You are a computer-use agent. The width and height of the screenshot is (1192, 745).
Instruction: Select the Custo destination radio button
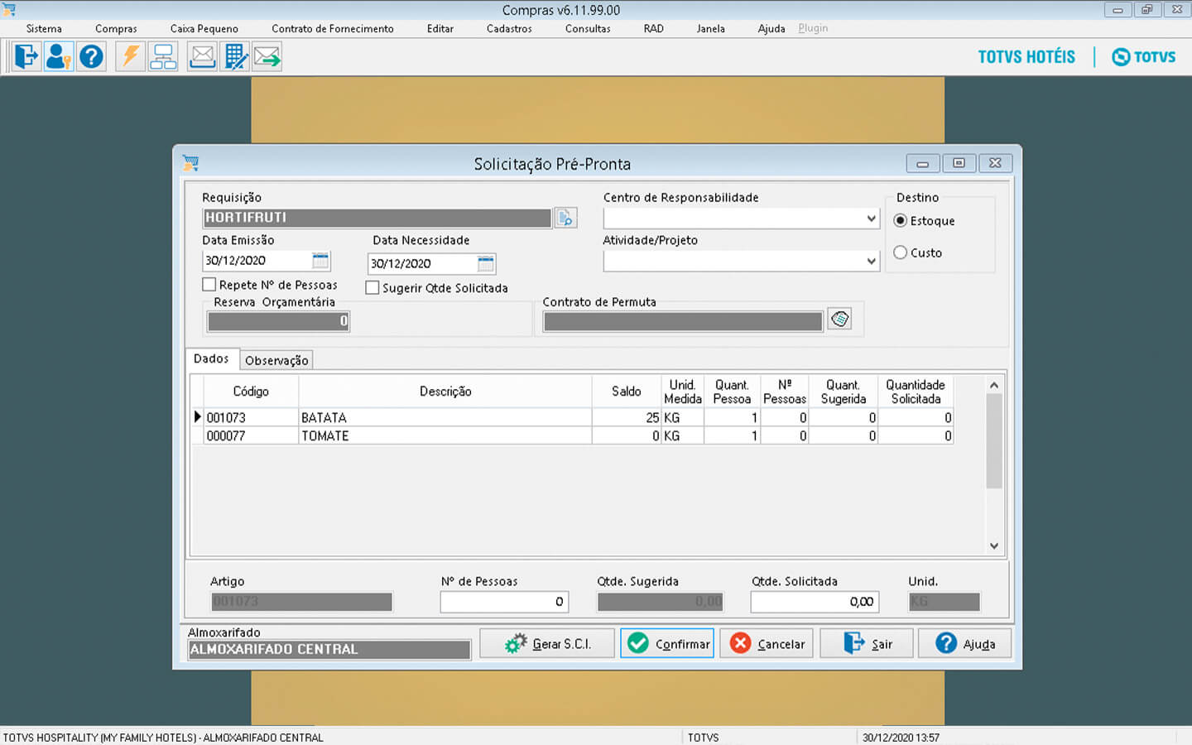[x=901, y=252]
